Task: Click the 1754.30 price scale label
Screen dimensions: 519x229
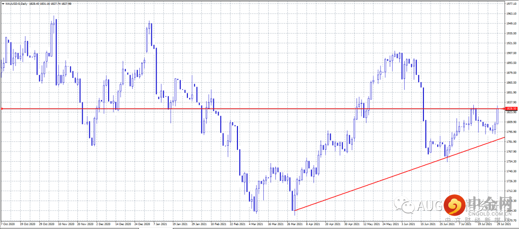Action: click(512, 161)
